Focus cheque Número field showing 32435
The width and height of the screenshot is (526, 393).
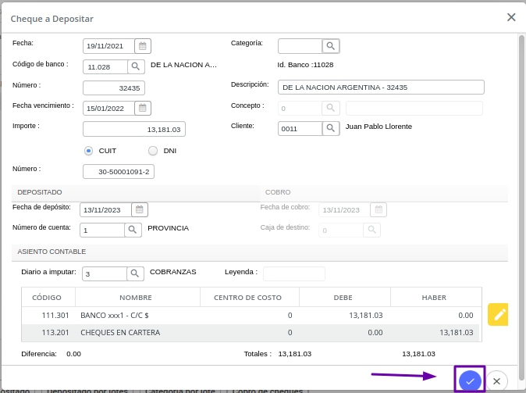pyautogui.click(x=114, y=88)
